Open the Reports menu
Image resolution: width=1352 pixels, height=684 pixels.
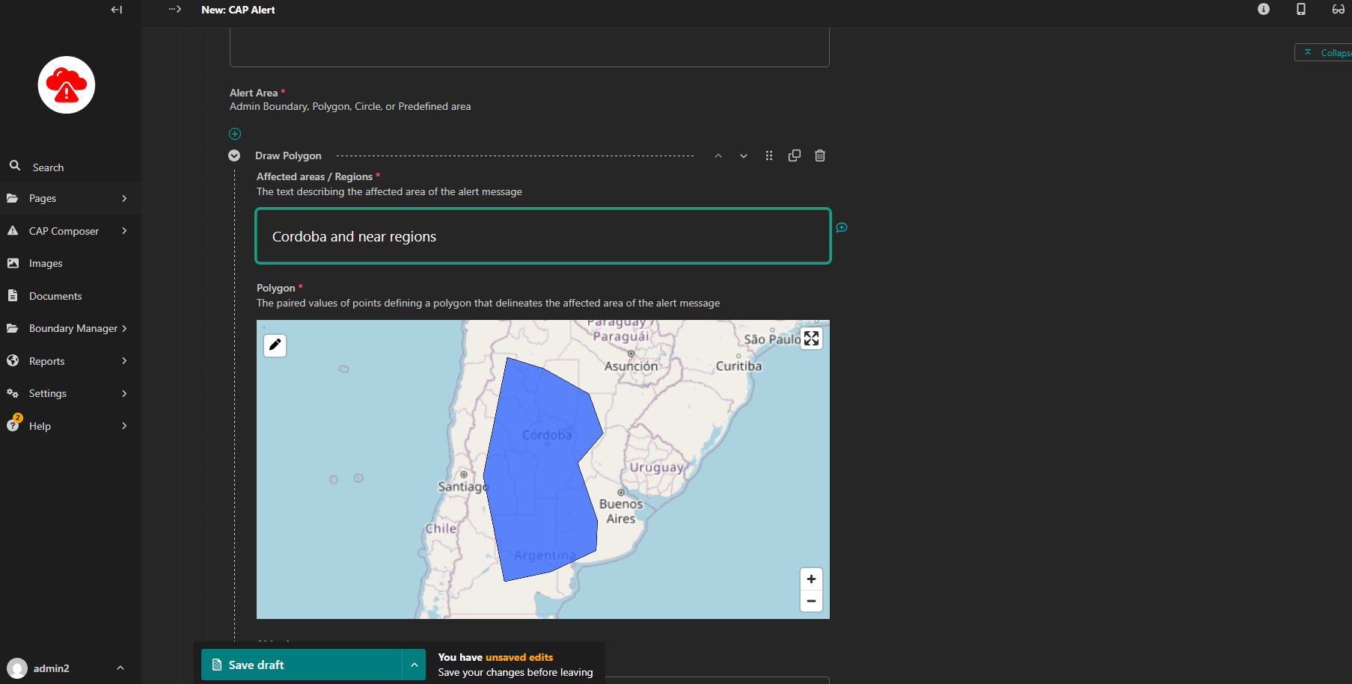70,361
